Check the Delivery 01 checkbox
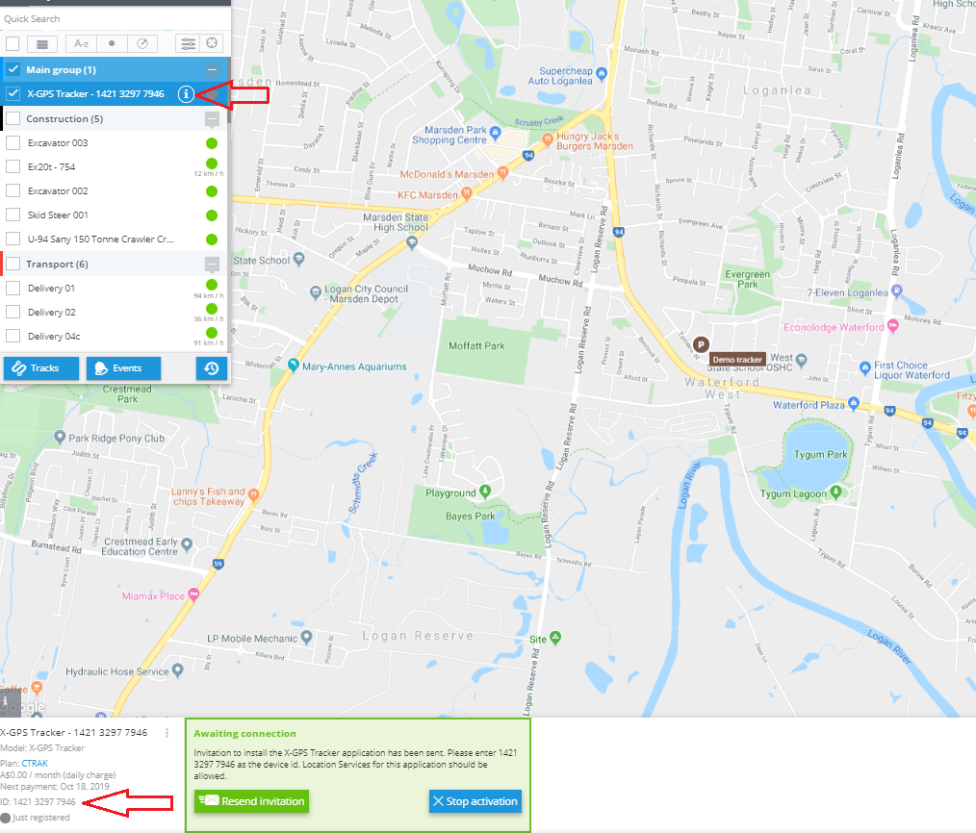The width and height of the screenshot is (976, 833). (13, 288)
